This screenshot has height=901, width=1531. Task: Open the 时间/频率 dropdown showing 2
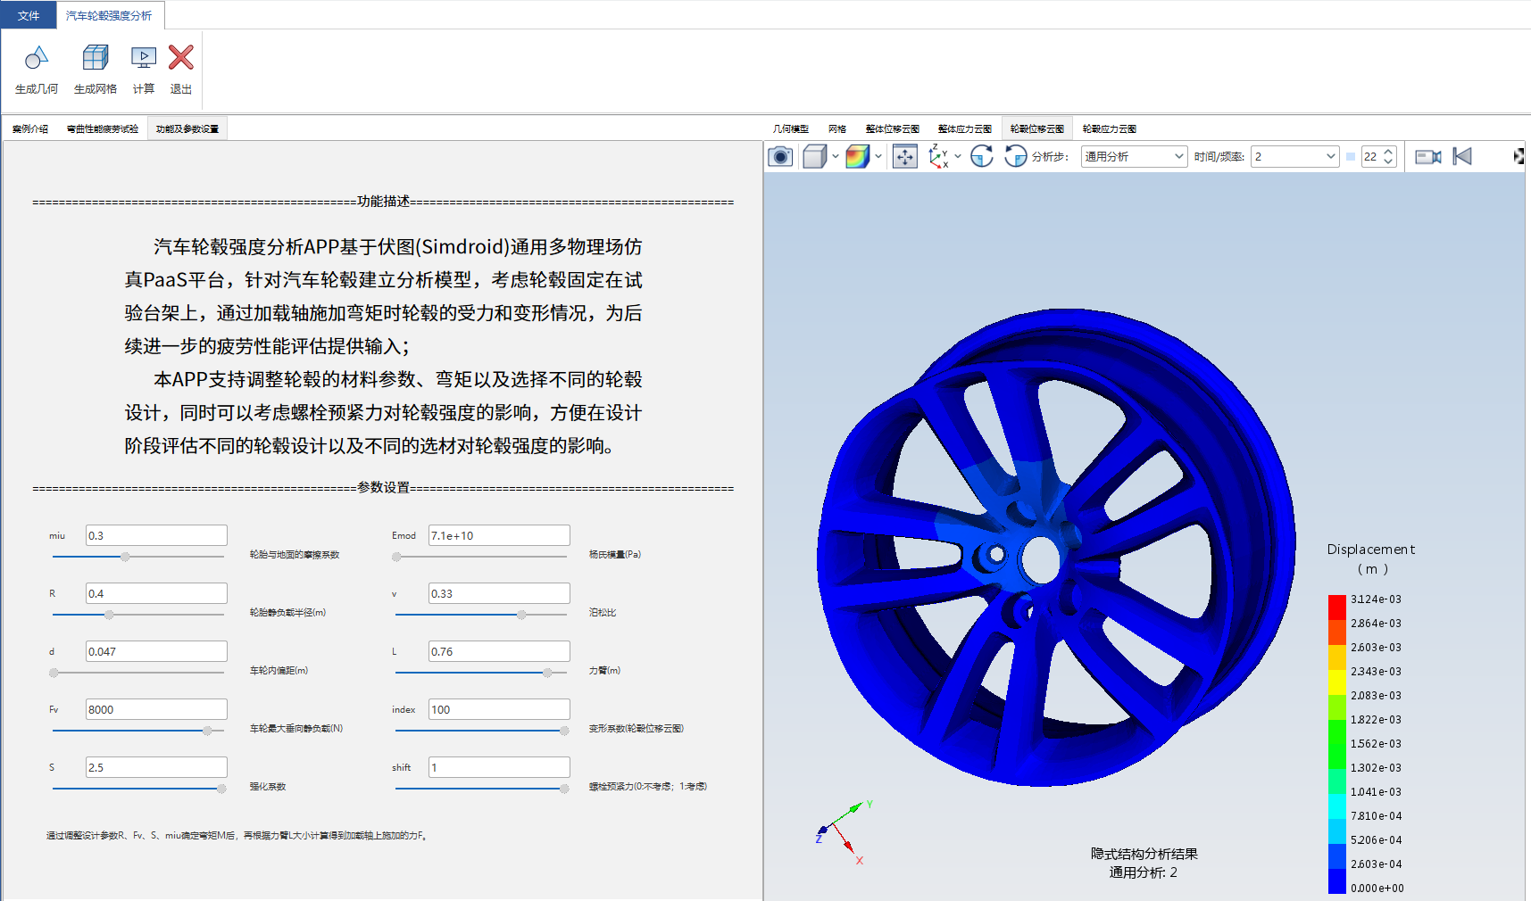1294,157
